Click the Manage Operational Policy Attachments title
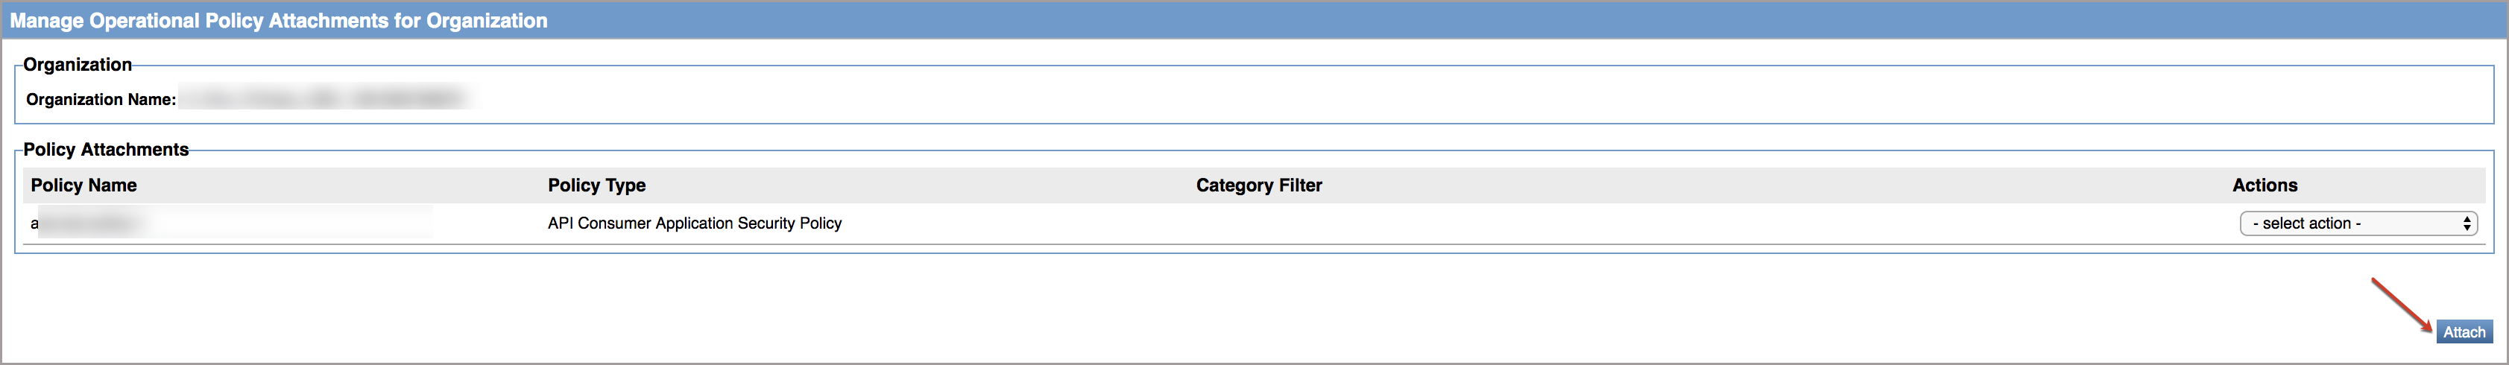Viewport: 2509px width, 365px height. [279, 20]
